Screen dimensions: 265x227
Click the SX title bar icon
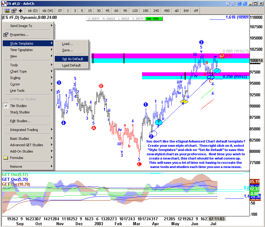coord(228,4)
